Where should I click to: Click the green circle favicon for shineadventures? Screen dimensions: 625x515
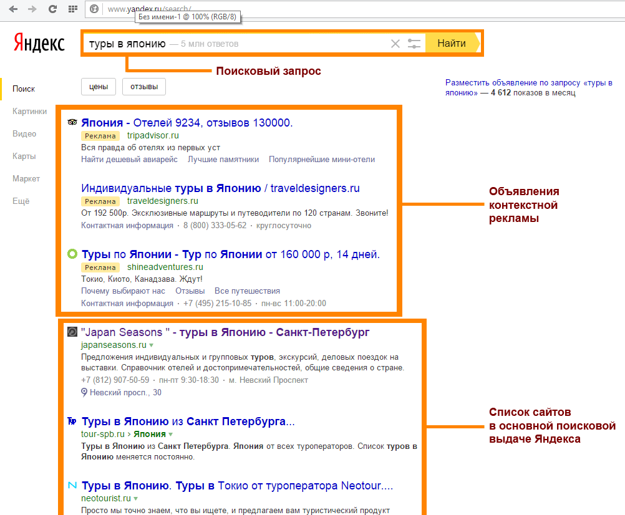(72, 254)
